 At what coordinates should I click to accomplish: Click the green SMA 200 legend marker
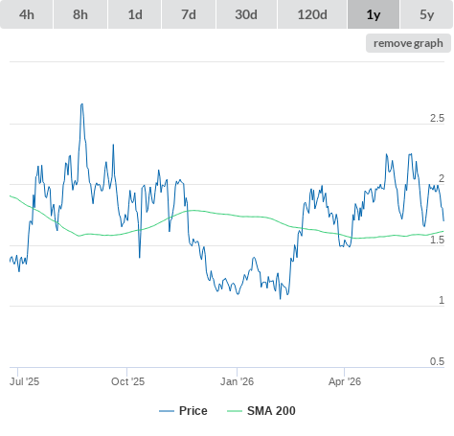[235, 411]
